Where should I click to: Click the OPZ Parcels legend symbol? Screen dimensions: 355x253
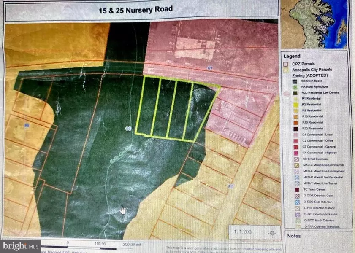point(285,63)
